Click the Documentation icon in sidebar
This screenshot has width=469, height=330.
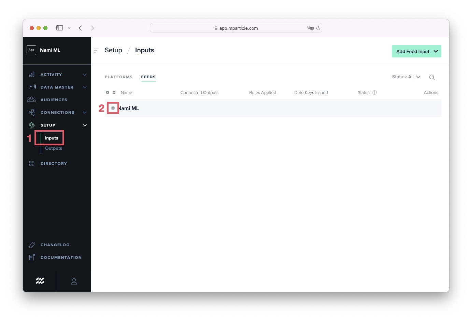click(x=32, y=257)
